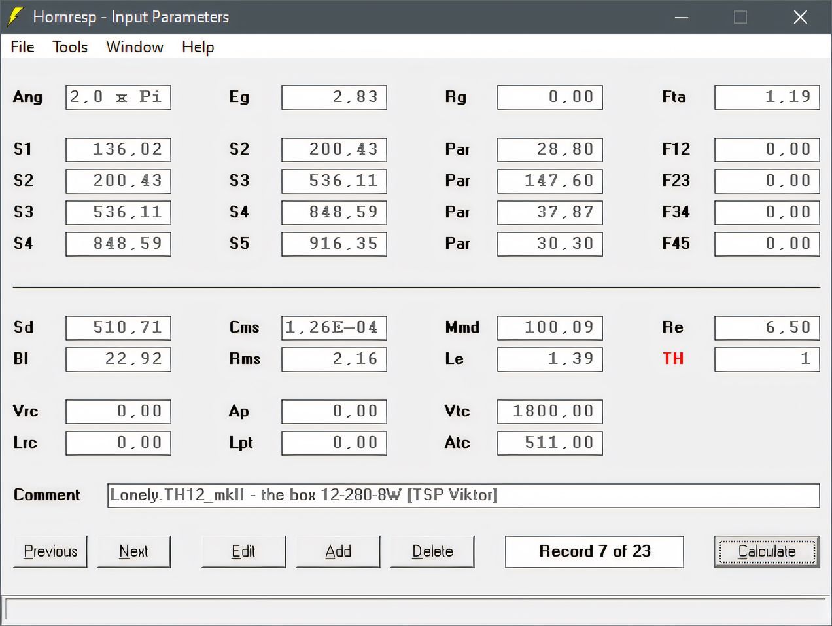Viewport: 832px width, 626px height.
Task: Click the red TH label
Action: 673,359
